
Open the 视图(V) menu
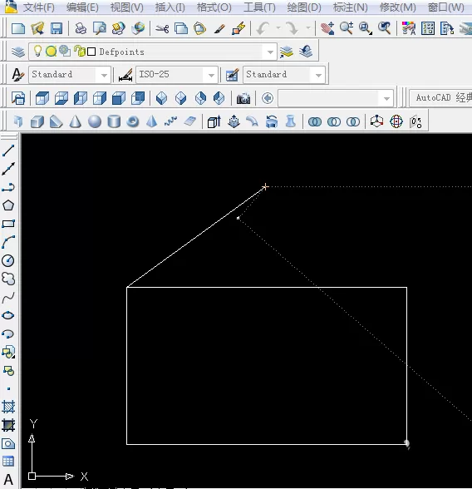(127, 7)
